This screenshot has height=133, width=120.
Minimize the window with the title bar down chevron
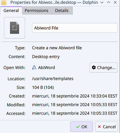point(102,2)
